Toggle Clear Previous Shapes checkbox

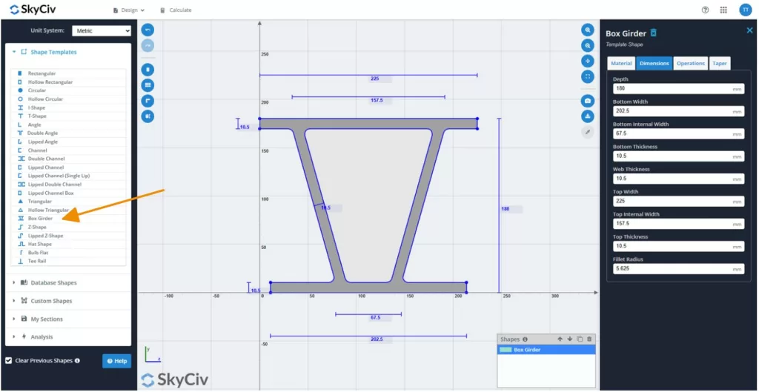pyautogui.click(x=9, y=361)
